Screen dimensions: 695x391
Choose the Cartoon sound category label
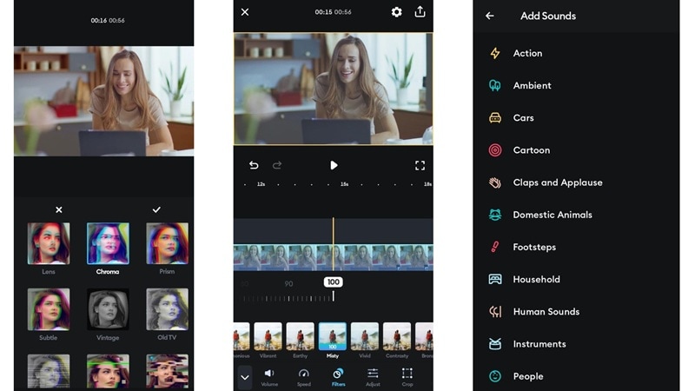(532, 150)
